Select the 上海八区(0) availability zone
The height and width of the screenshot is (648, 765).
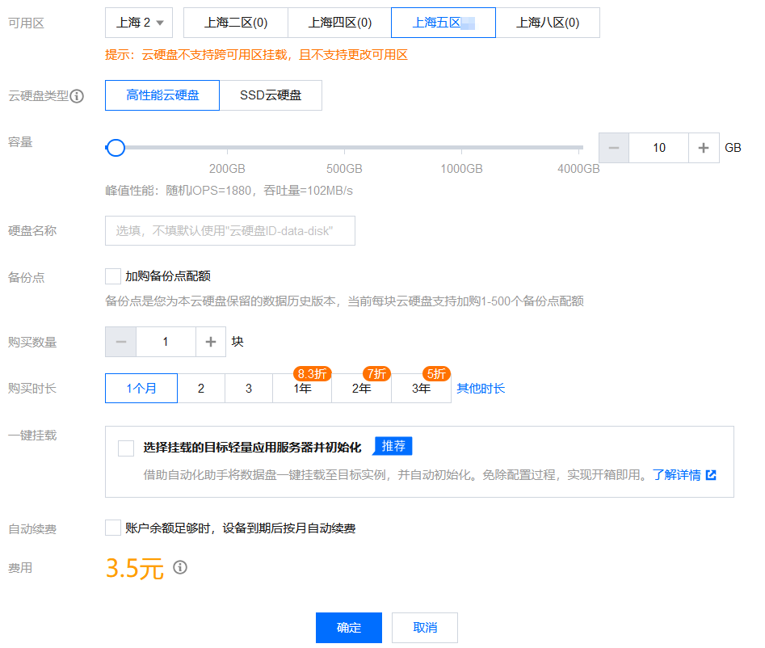(x=548, y=23)
